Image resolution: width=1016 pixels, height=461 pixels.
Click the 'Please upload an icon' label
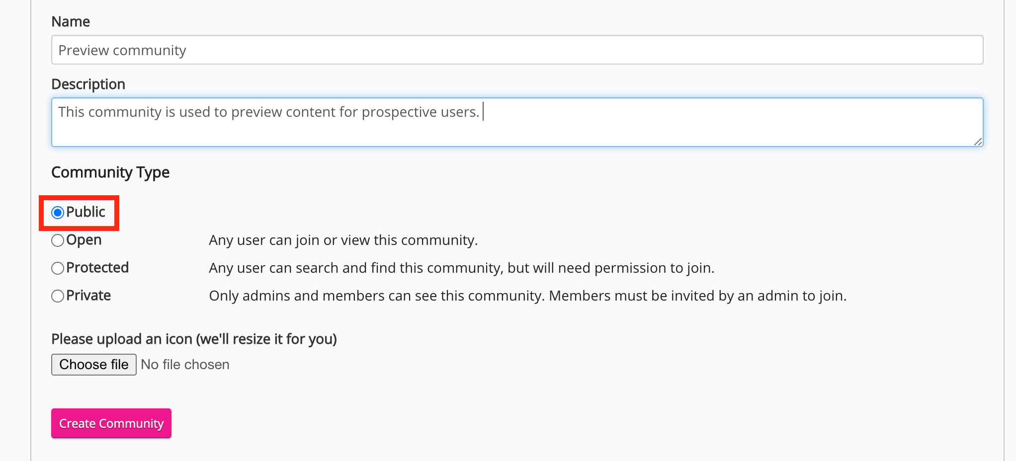(x=194, y=339)
